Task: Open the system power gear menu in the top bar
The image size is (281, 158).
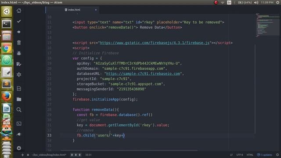Action: 277,3
